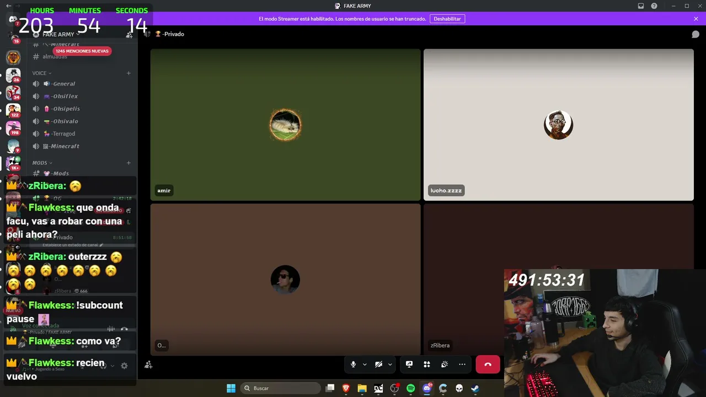The height and width of the screenshot is (397, 706).
Task: Collapse the VOICE category
Action: 42,73
